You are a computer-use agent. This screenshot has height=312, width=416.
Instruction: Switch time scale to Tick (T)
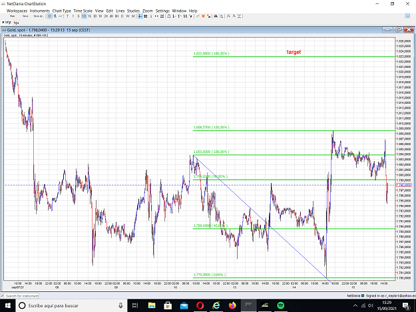(x=67, y=16)
